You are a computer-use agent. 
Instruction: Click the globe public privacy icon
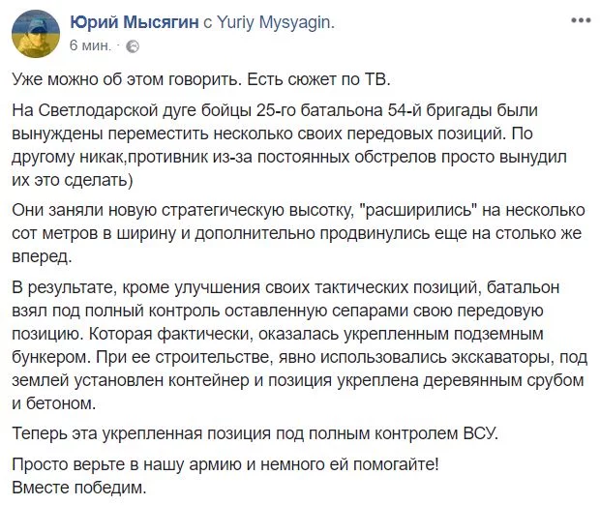(x=133, y=46)
